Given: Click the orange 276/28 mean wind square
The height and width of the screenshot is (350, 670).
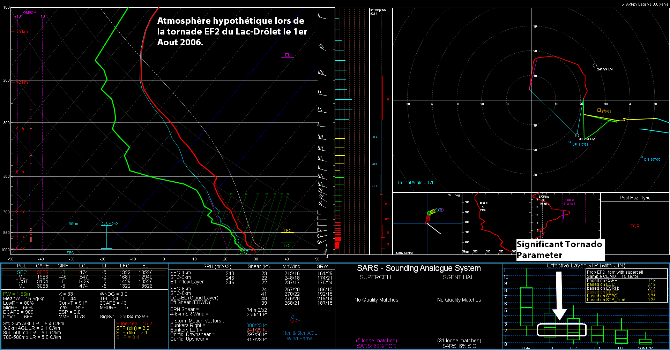Looking at the screenshot, I should tap(599, 110).
